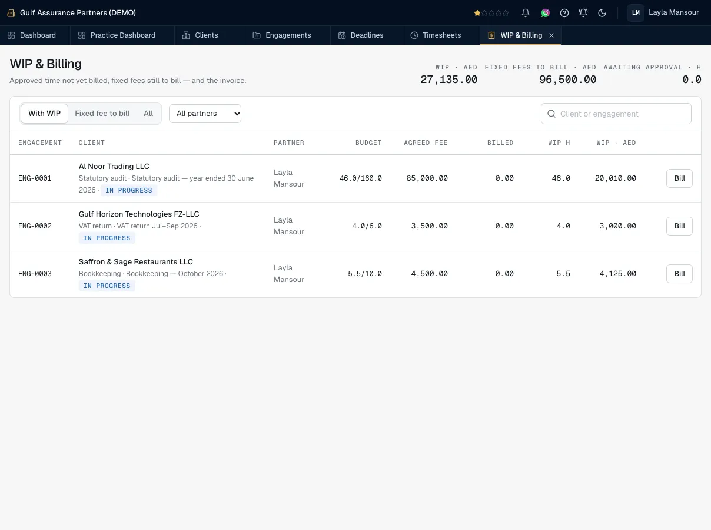711x530 pixels.
Task: Select the WIP & Billing tab
Action: click(521, 35)
